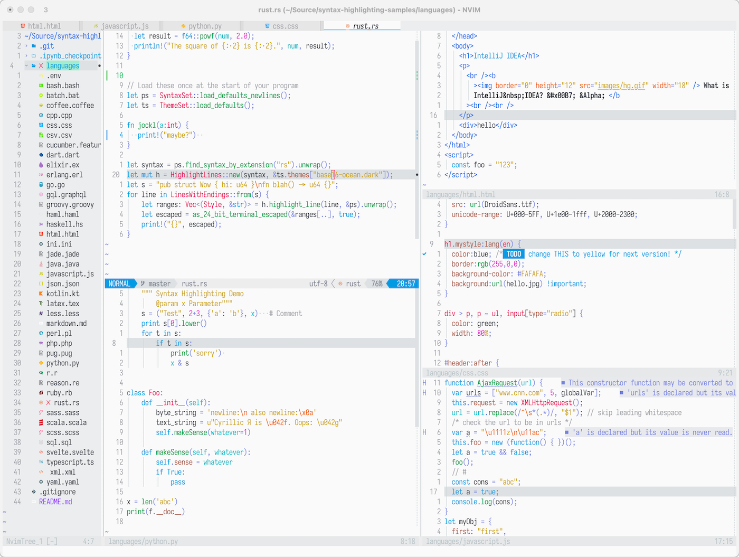Screen dimensions: 739x557
Task: Click the scala.scala file icon
Action: pos(41,422)
